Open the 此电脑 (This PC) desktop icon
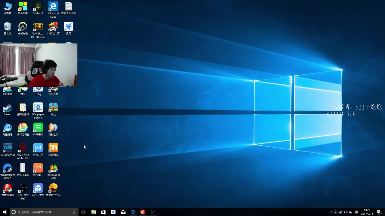This screenshot has width=385, height=216. click(8, 8)
